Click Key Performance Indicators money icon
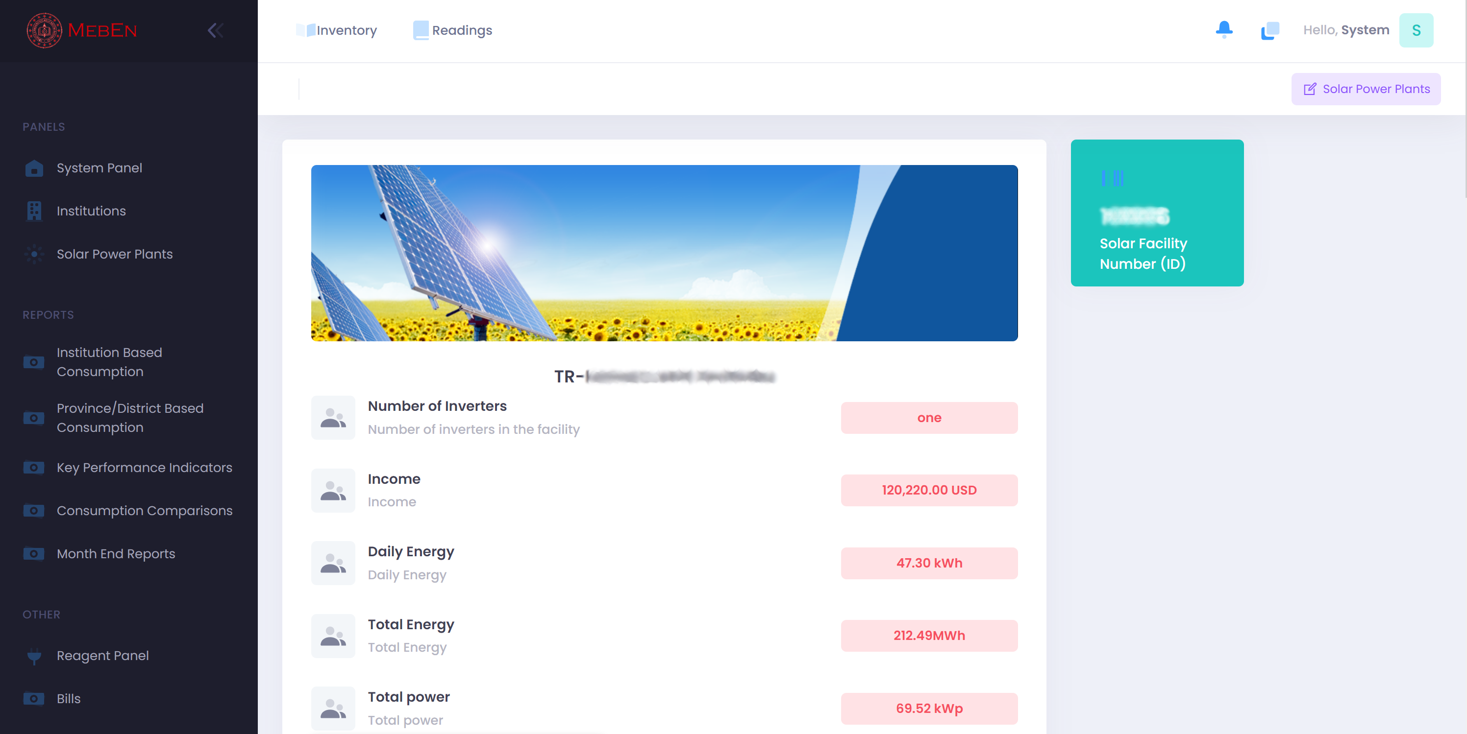 click(x=34, y=467)
